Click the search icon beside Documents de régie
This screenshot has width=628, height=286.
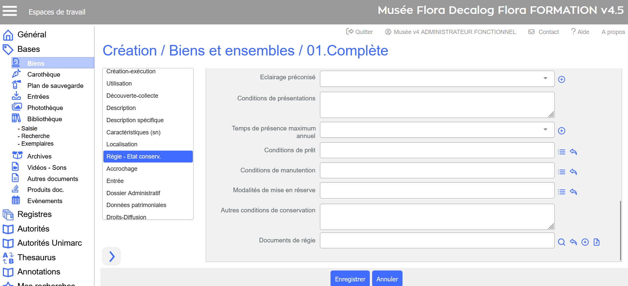point(561,242)
